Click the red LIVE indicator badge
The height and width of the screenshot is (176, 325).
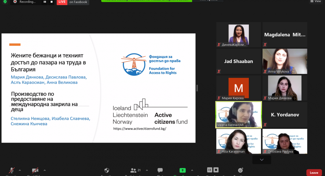[x=62, y=2]
